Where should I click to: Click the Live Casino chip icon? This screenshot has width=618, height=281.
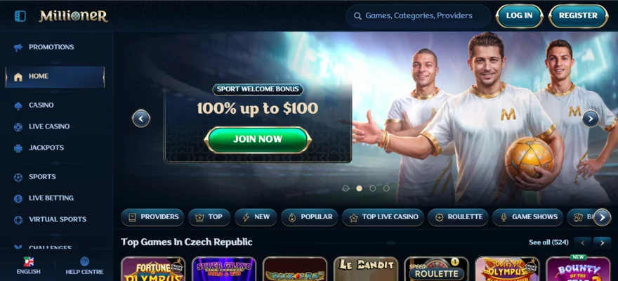(x=18, y=127)
